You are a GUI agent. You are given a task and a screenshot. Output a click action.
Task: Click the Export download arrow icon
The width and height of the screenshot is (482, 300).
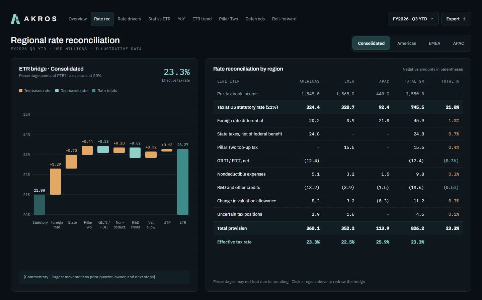coord(464,19)
